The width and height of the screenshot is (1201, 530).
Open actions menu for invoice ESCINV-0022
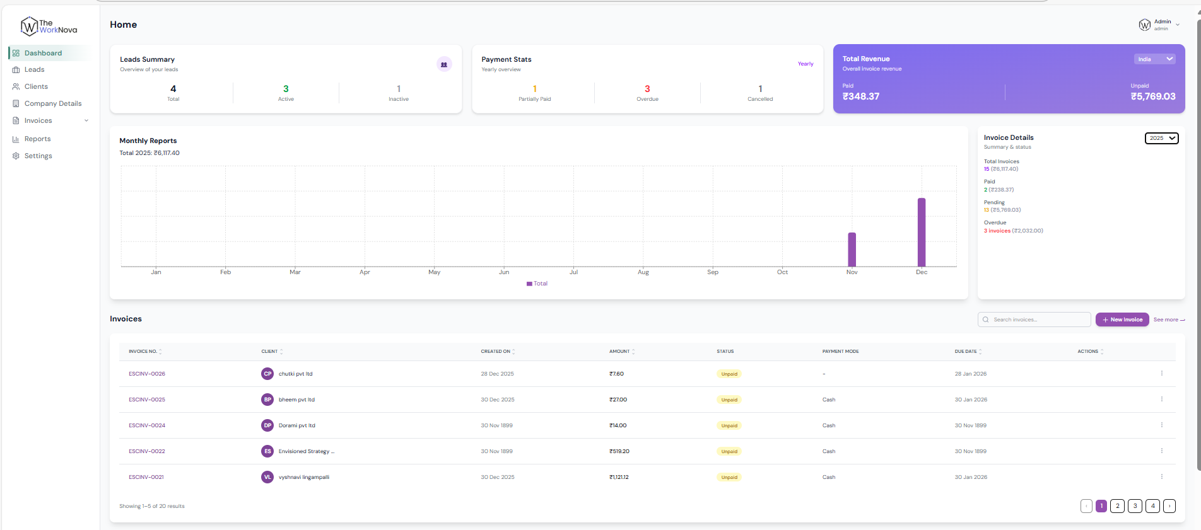(x=1161, y=451)
